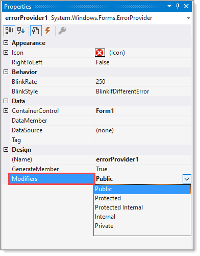Viewport: 200px width, 256px height.
Task: Expand the Icon property
Action: [x=6, y=53]
